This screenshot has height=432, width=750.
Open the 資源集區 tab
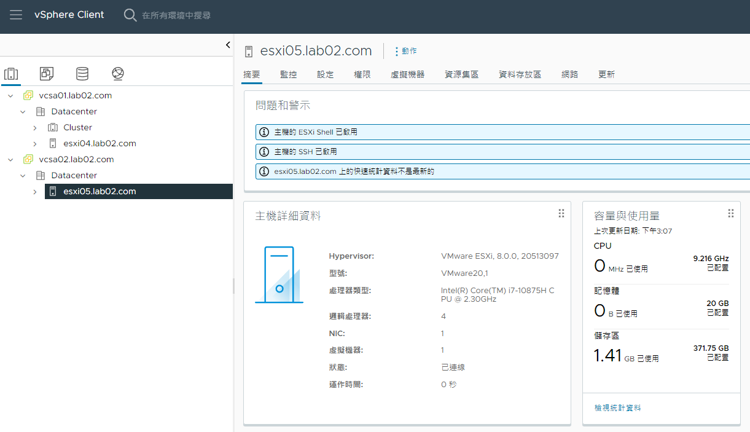(x=462, y=74)
